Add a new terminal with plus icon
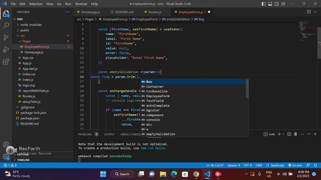 coord(279,134)
